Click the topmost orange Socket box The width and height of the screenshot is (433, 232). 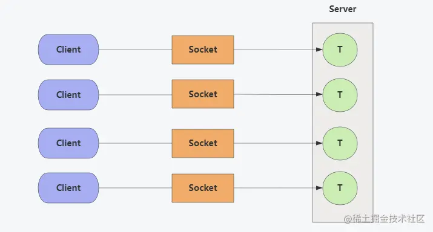(203, 50)
